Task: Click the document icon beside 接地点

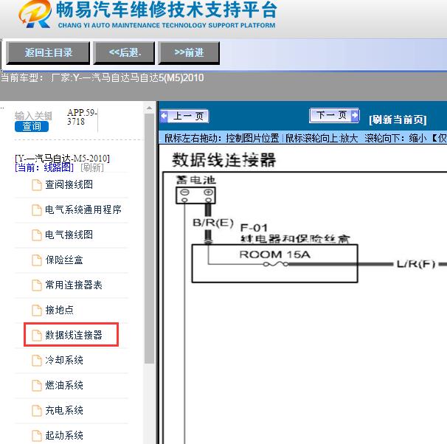Action: (x=36, y=311)
